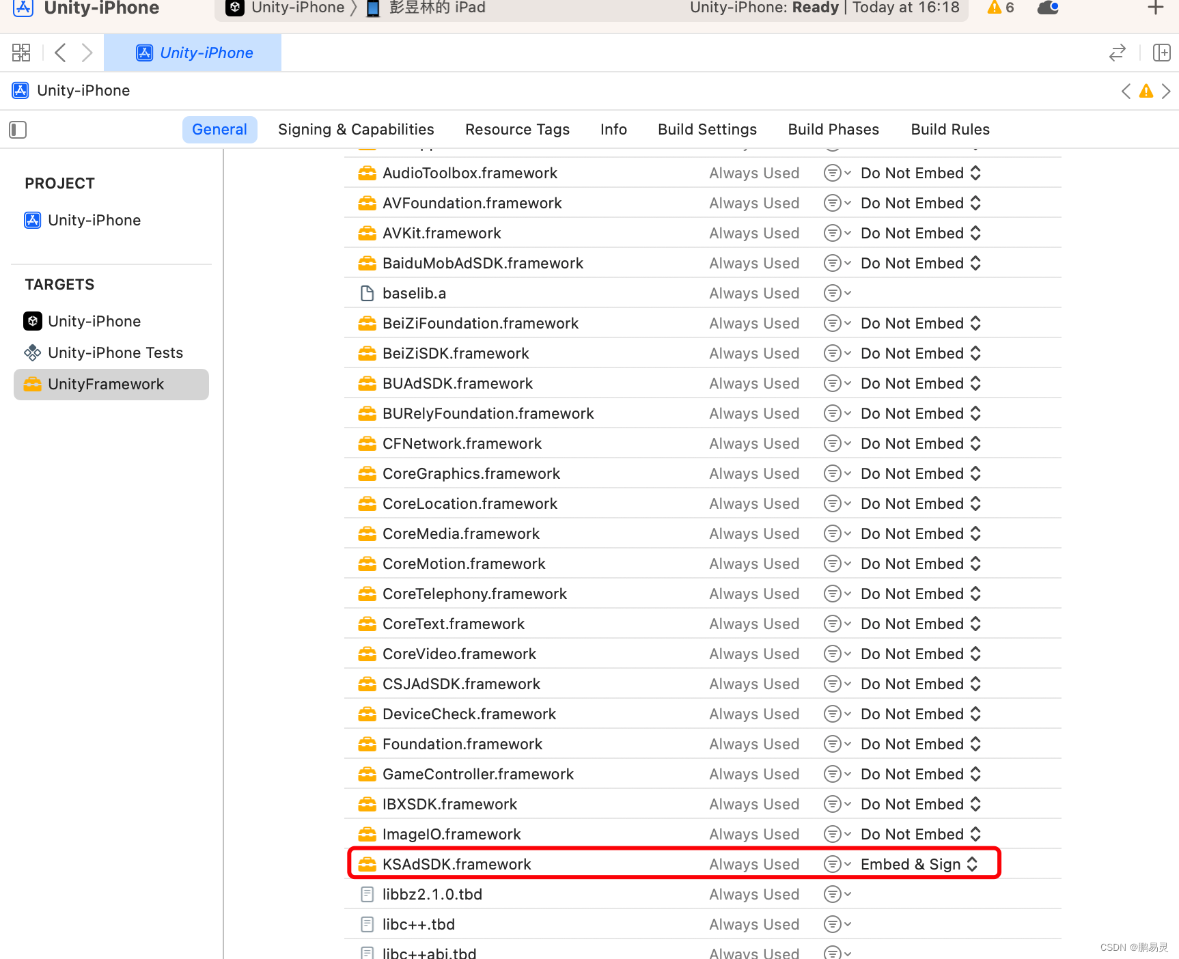Select the CoreVideo.framework row
This screenshot has height=959, width=1179.
(702, 654)
